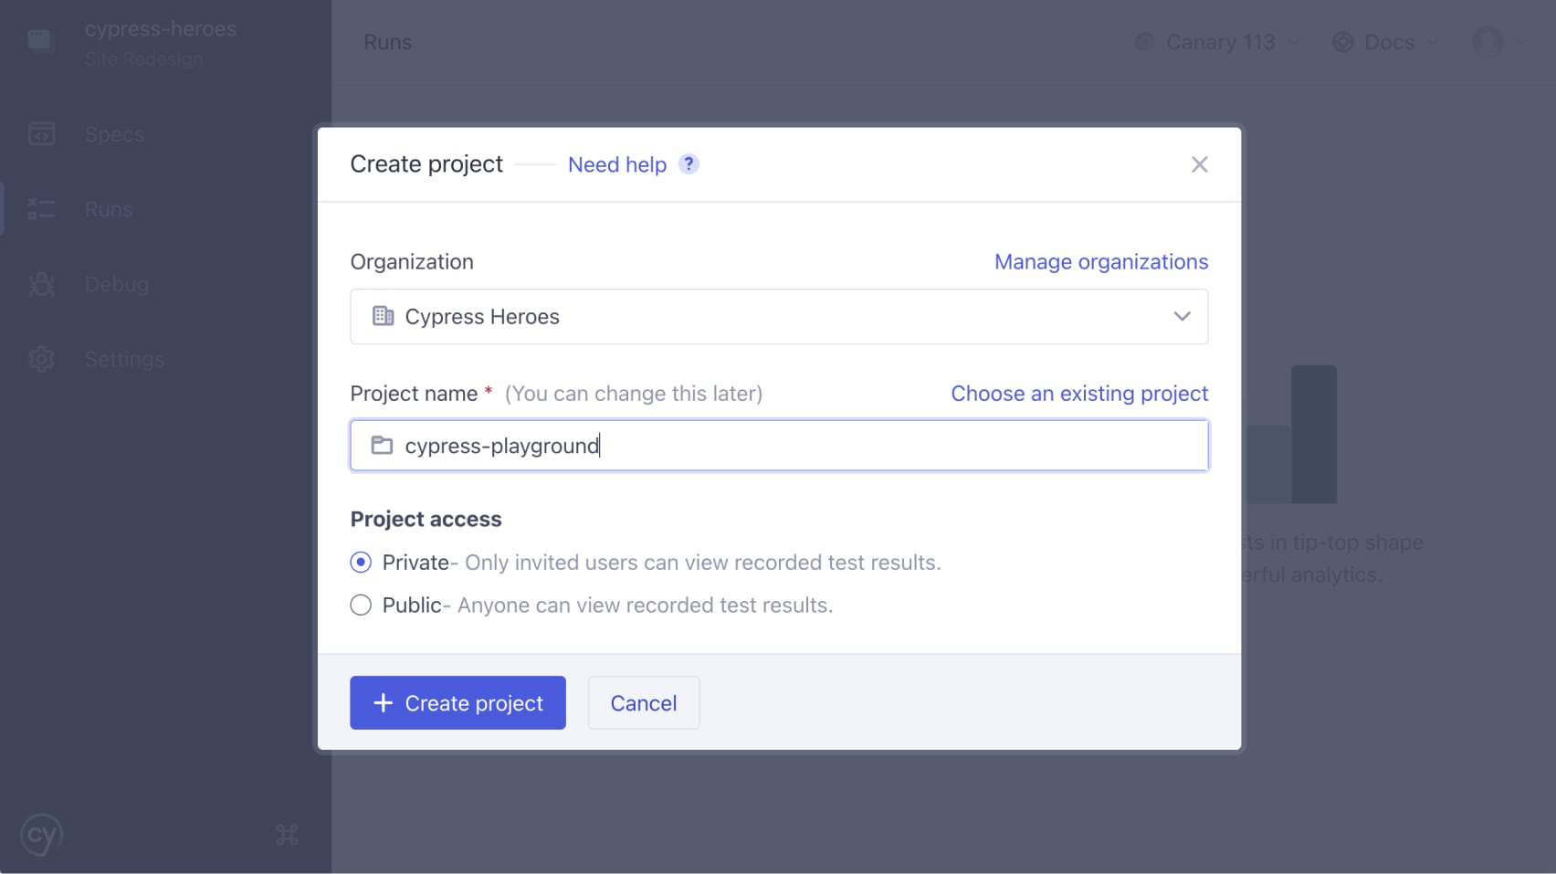Expand the Canary 113 browser dropdown
1556x874 pixels.
1218,42
